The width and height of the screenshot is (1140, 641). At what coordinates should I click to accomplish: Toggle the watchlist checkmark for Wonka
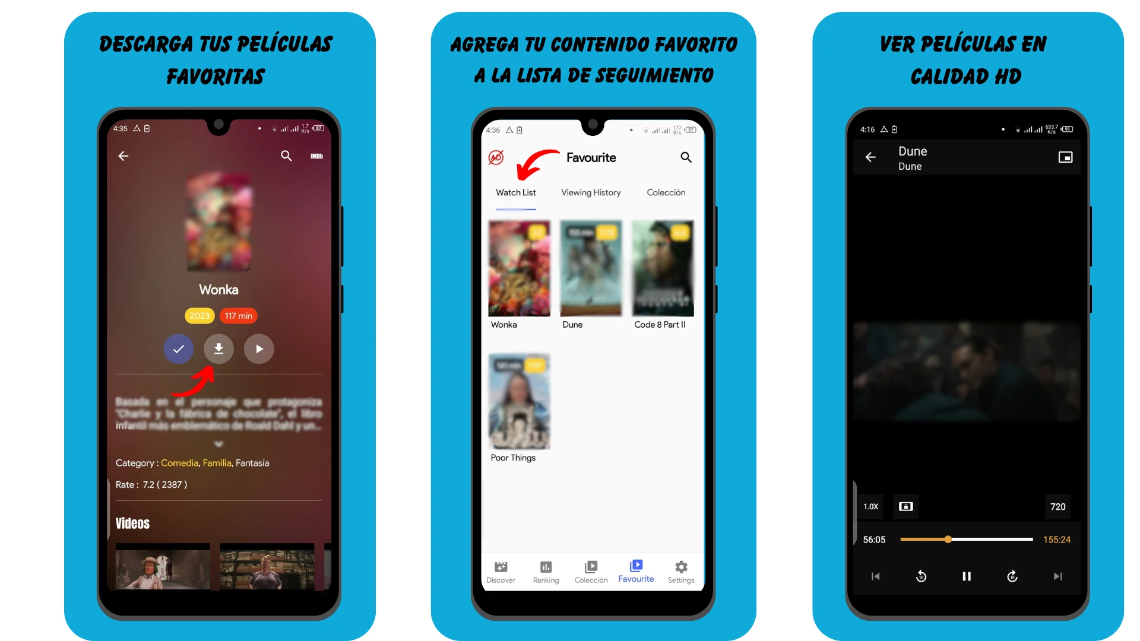[x=179, y=349]
